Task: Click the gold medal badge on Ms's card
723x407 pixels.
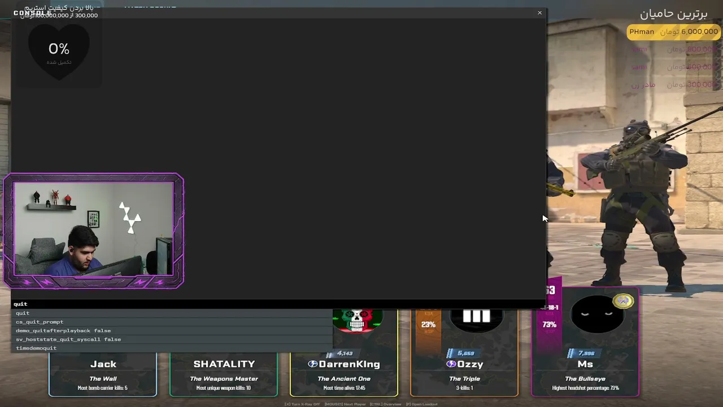Action: tap(623, 301)
